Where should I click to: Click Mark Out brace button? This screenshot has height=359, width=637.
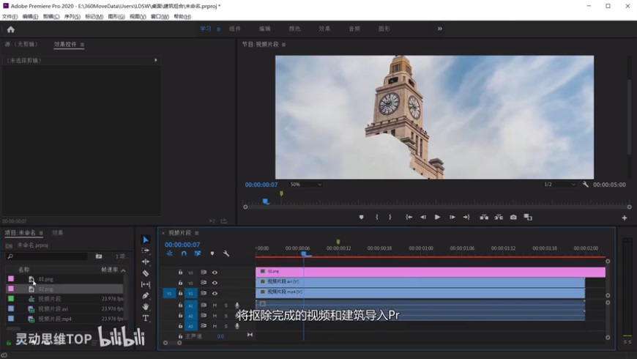pyautogui.click(x=390, y=217)
